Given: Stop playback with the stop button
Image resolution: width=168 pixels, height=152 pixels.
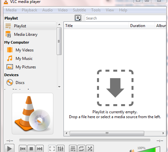Looking at the screenshot, I should point(31,148).
